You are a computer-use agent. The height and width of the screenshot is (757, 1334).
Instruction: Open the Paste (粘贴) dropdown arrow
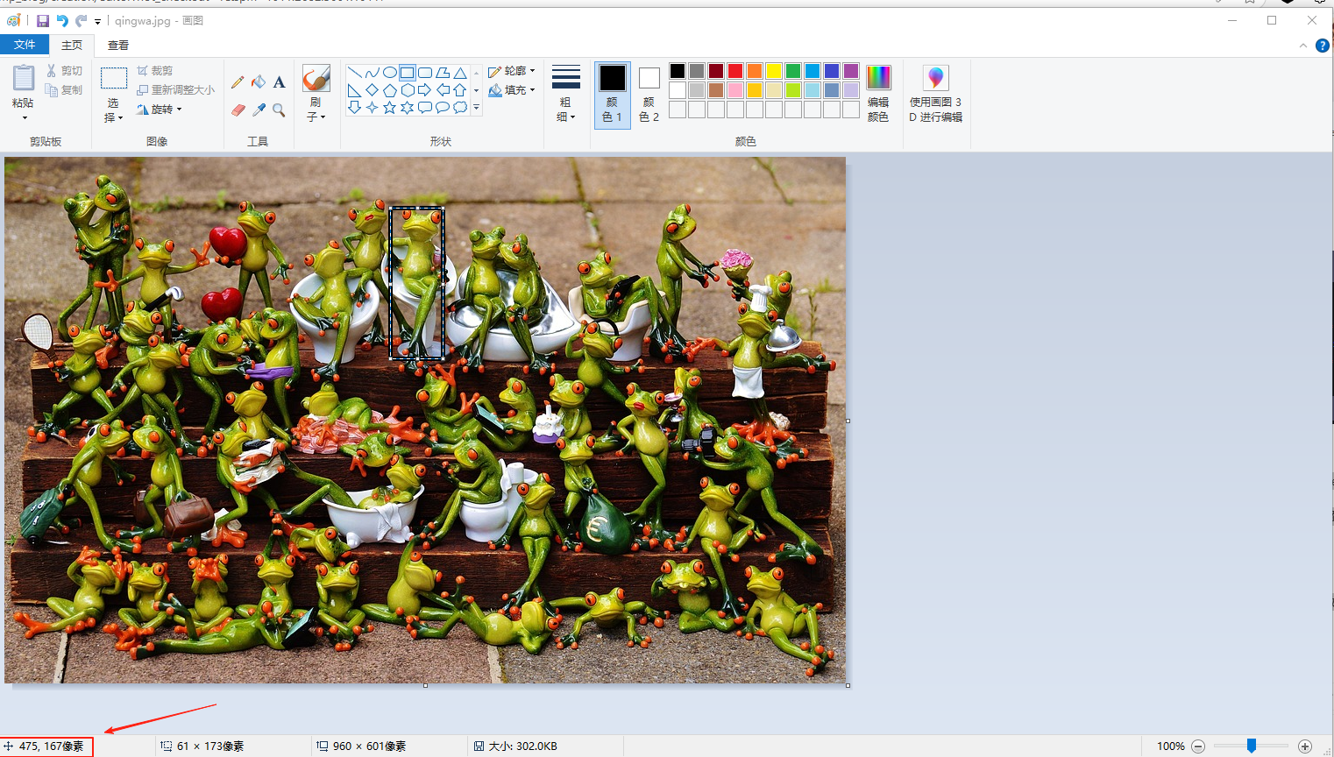pyautogui.click(x=24, y=117)
